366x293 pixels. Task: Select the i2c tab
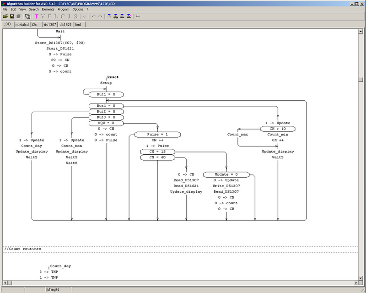coord(36,24)
